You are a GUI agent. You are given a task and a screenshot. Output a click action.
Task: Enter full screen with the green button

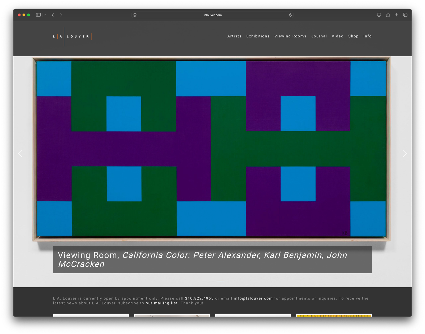(x=29, y=15)
